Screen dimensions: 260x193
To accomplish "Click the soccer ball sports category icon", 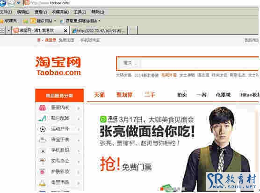I will [x=43, y=129].
